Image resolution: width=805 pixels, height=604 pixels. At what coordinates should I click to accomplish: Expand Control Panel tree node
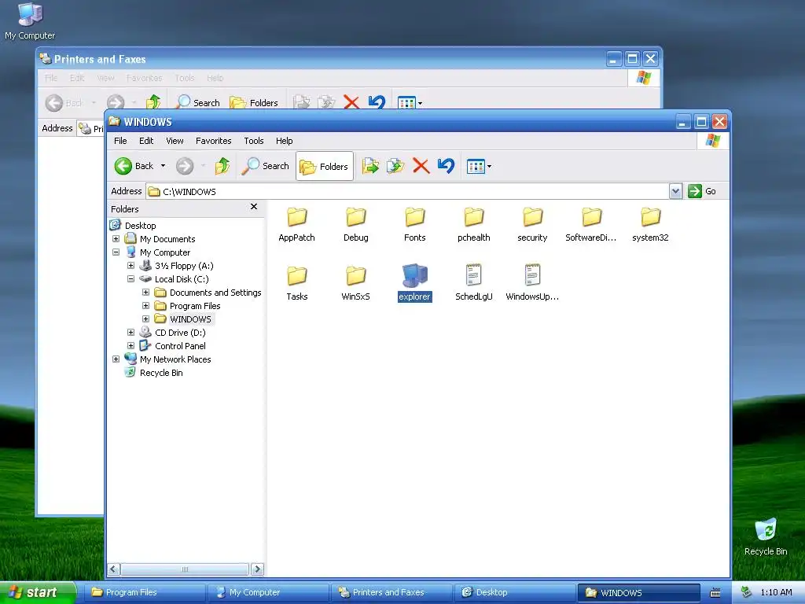coord(131,346)
